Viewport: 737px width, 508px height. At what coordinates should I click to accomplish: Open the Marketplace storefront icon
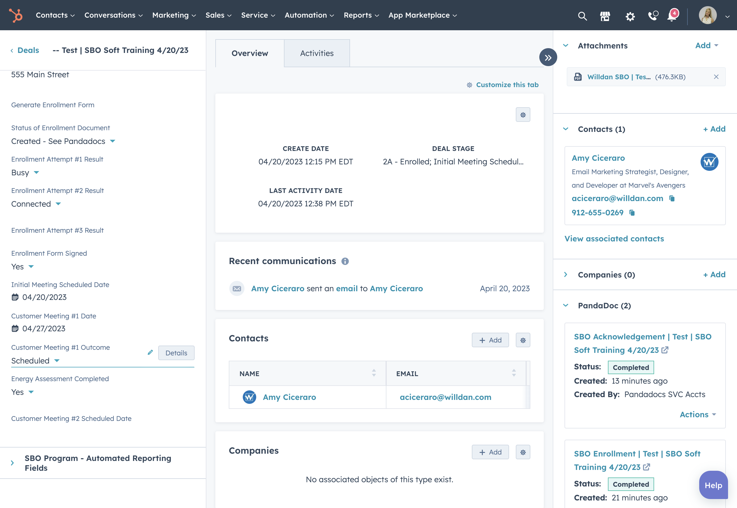605,16
